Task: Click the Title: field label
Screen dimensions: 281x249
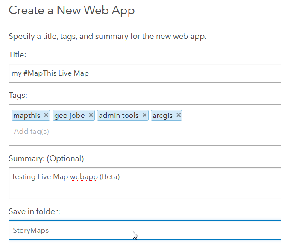Action: click(18, 55)
